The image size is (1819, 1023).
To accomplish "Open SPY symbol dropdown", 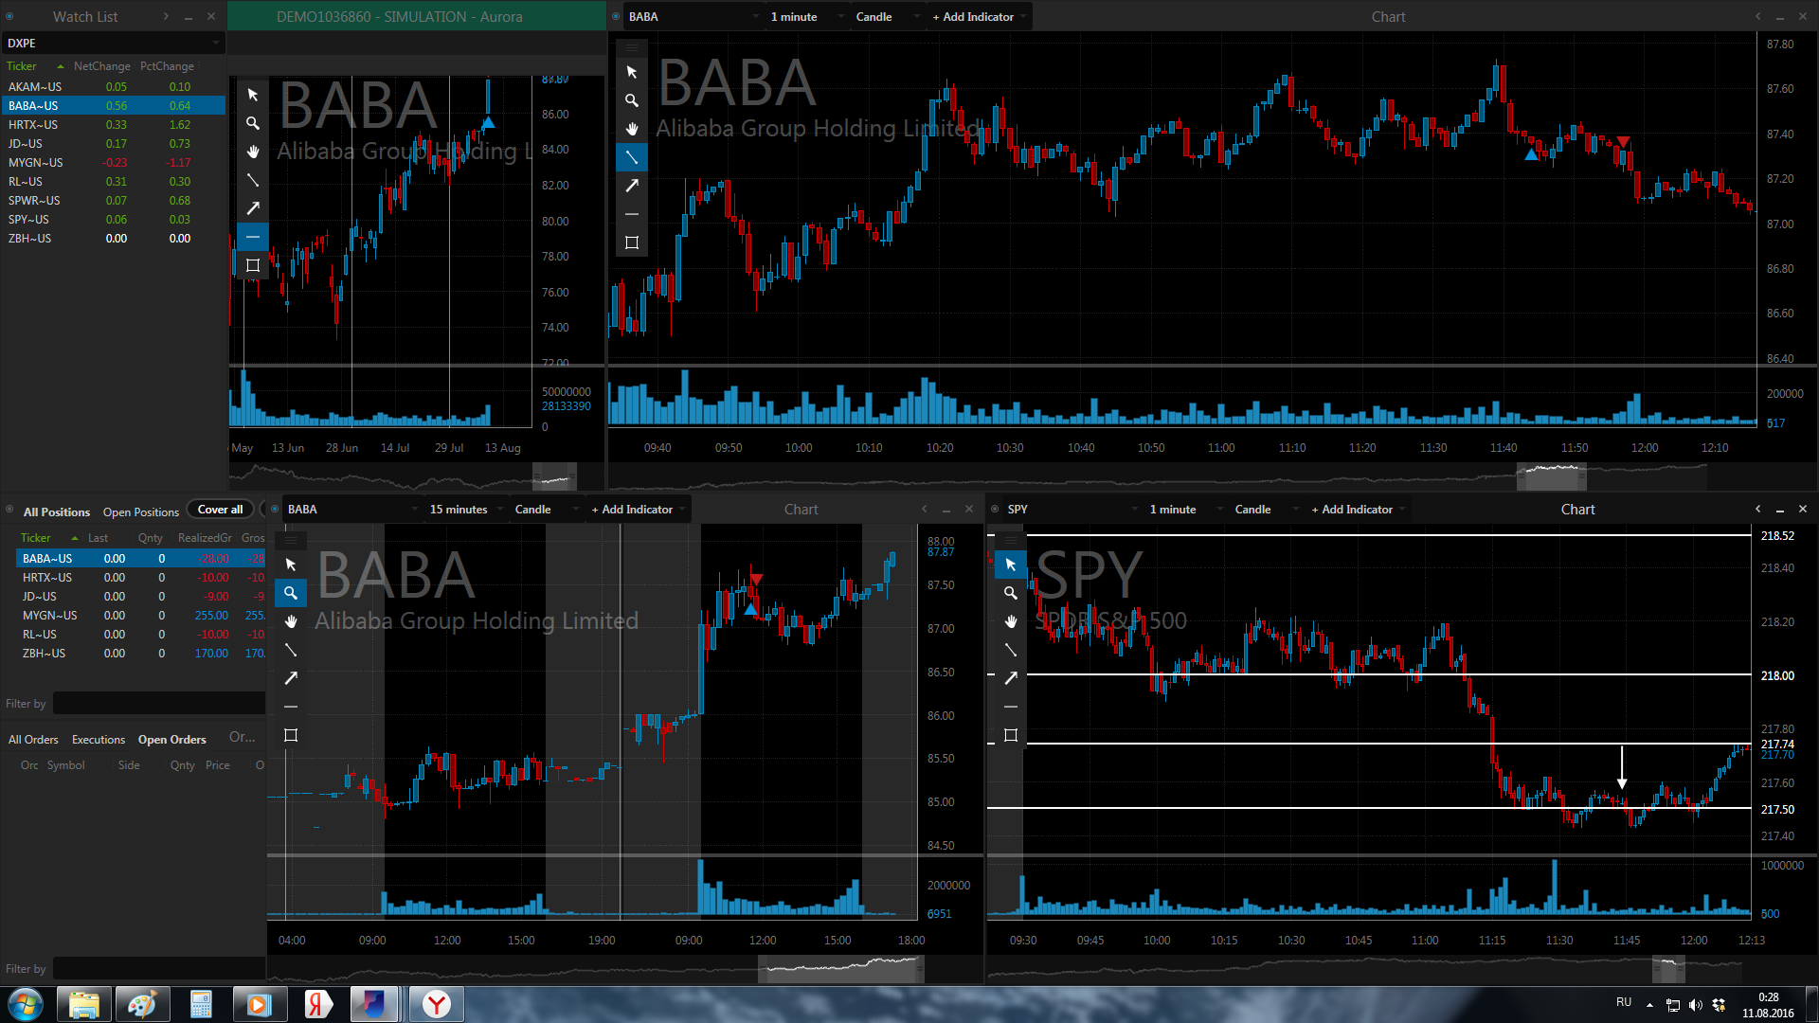I will click(1072, 509).
